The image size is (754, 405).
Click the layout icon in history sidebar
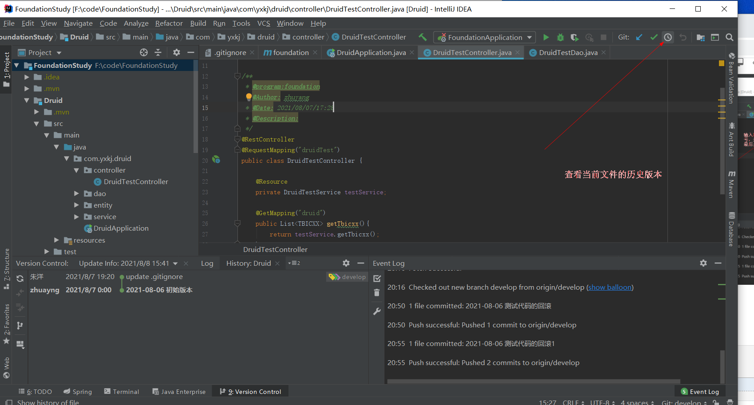(20, 344)
